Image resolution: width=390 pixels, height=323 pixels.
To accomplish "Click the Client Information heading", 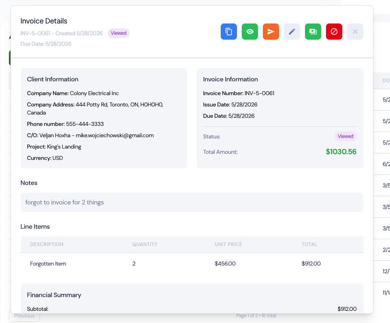I will [53, 79].
